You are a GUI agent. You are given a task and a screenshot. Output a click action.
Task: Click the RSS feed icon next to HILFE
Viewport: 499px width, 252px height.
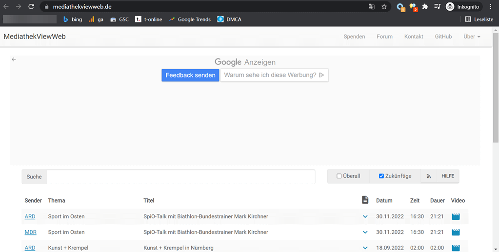click(x=429, y=176)
